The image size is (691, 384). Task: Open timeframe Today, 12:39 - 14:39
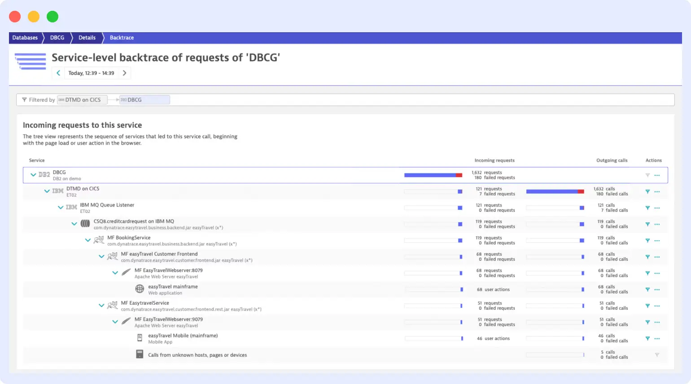click(x=91, y=73)
